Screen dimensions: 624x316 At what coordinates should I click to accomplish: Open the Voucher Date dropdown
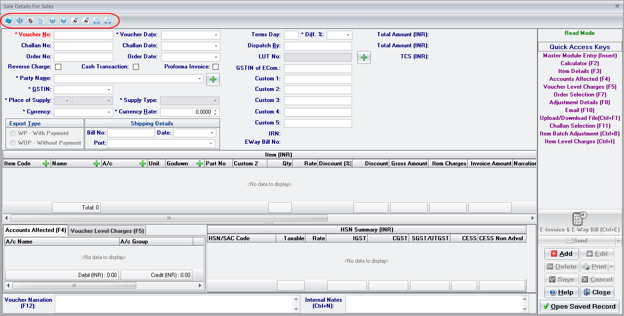click(216, 35)
